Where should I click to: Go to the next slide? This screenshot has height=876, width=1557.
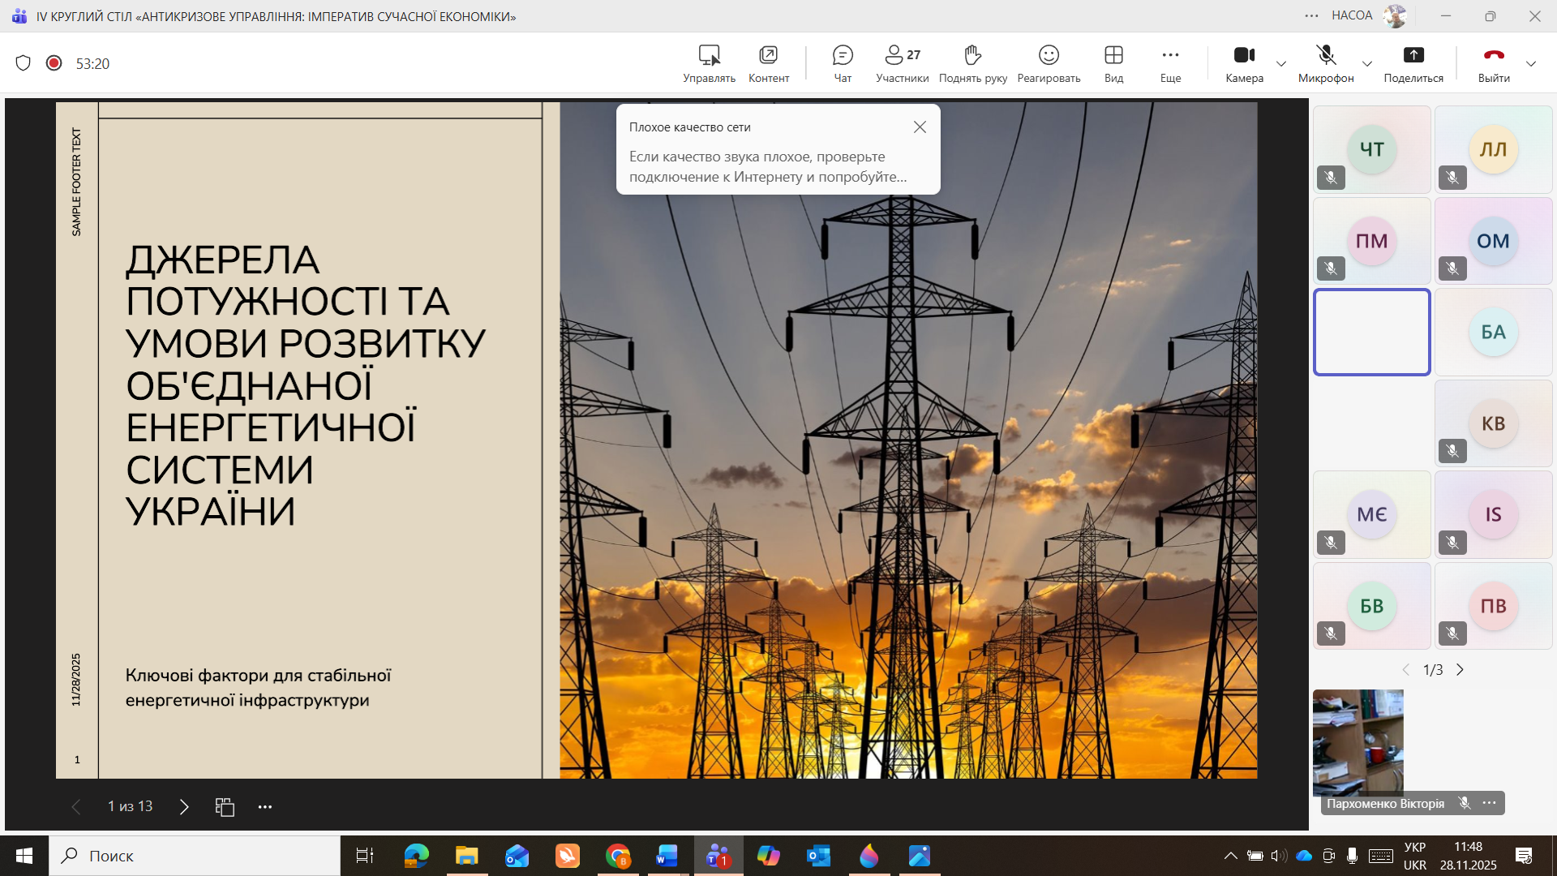(x=184, y=806)
